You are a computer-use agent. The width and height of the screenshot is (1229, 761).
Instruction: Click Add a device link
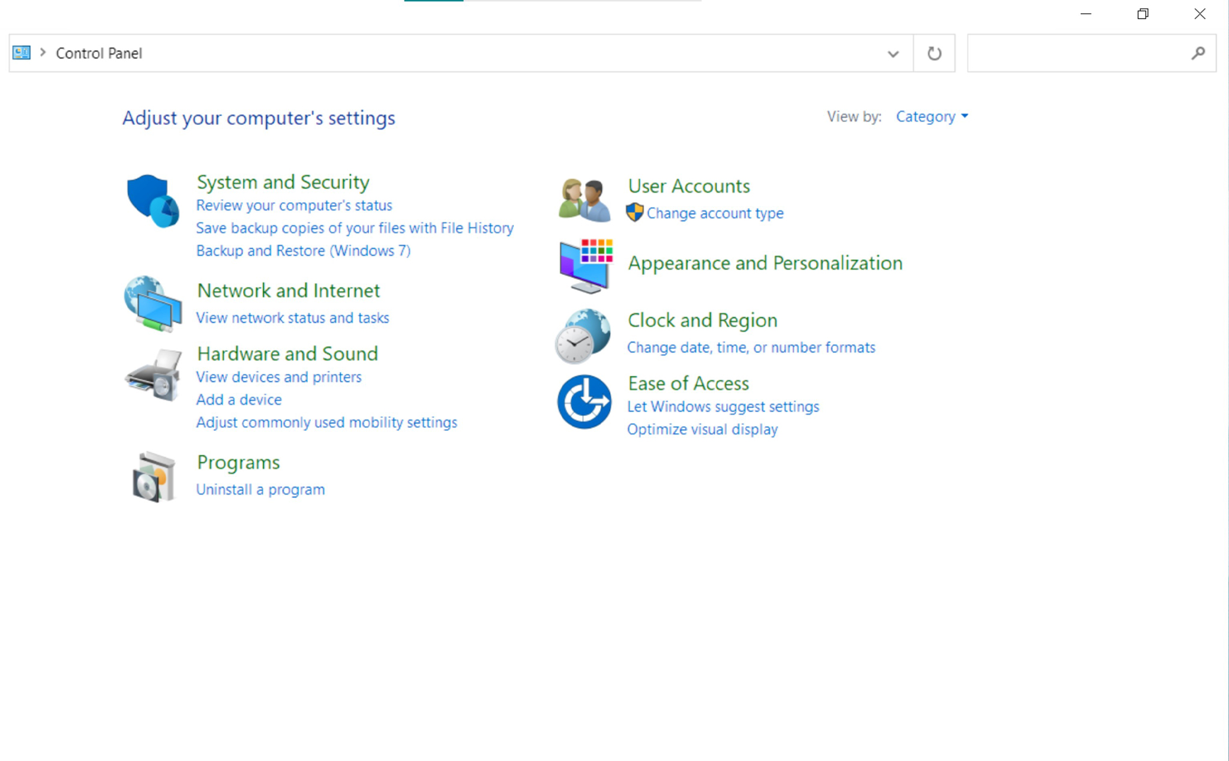point(239,400)
